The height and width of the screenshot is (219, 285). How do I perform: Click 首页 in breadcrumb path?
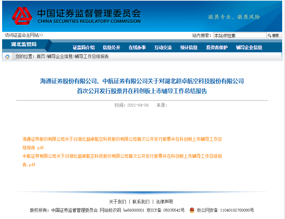pyautogui.click(x=41, y=56)
